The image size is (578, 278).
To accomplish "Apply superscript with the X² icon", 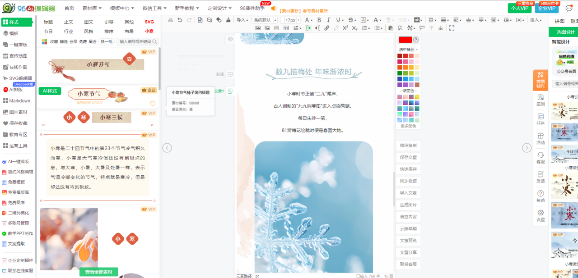I will tap(345, 28).
